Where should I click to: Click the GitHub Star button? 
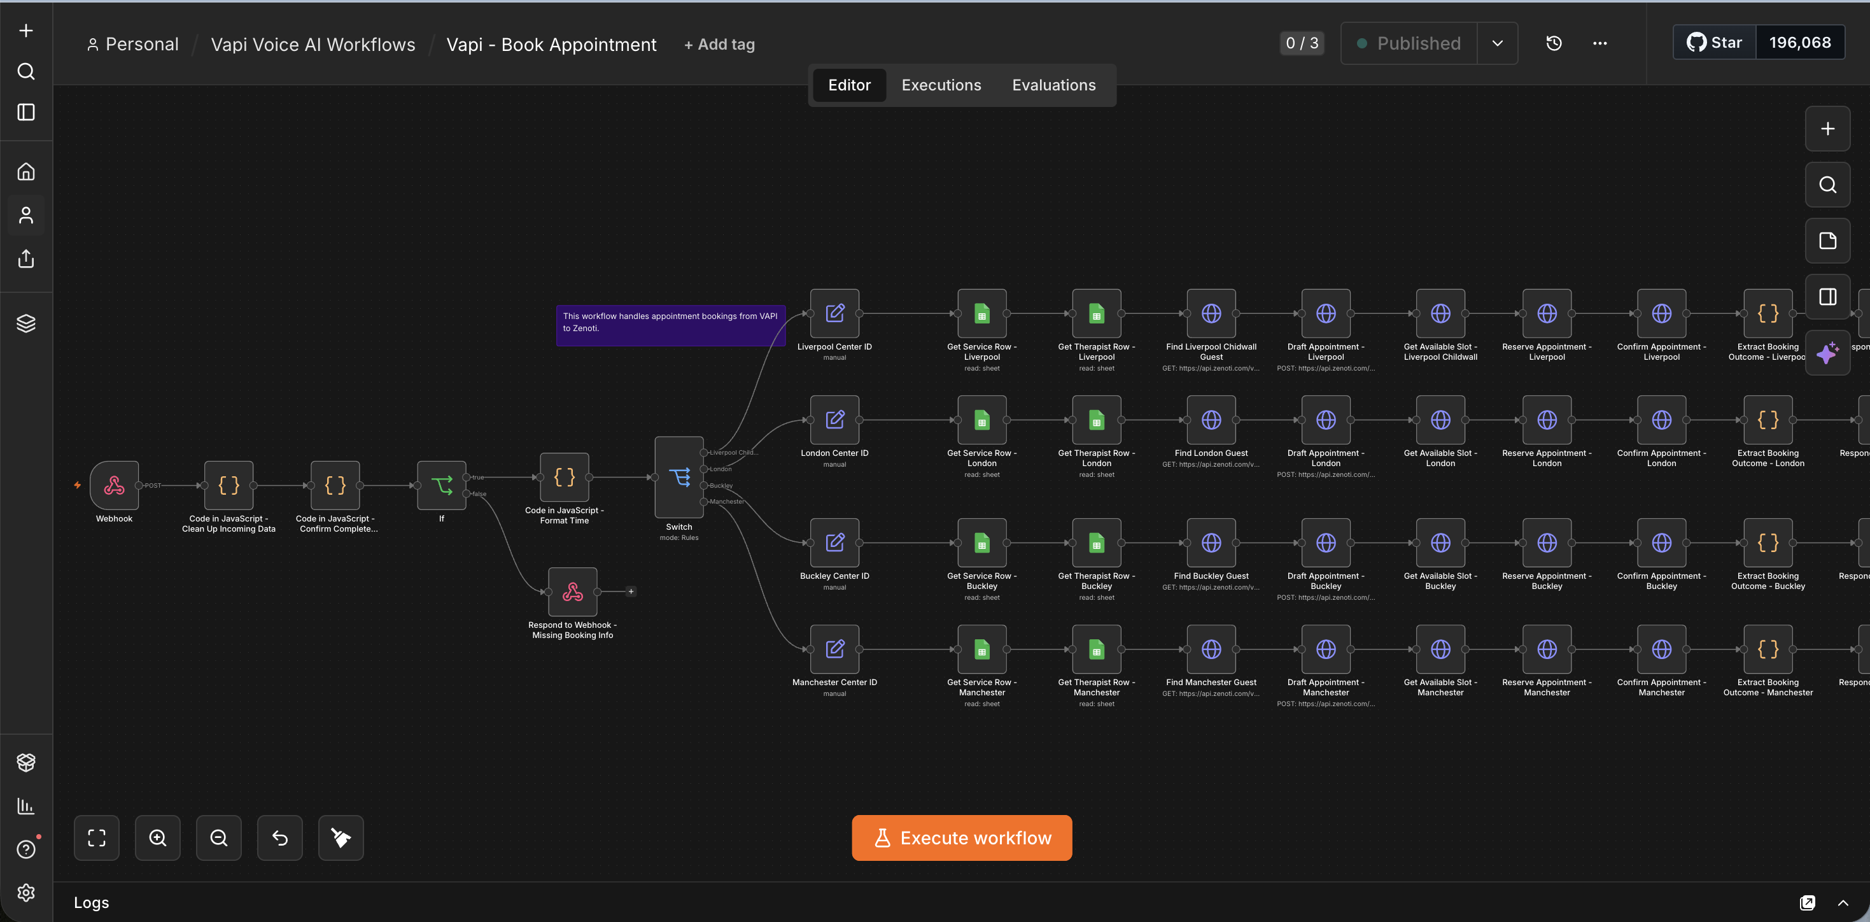tap(1715, 43)
